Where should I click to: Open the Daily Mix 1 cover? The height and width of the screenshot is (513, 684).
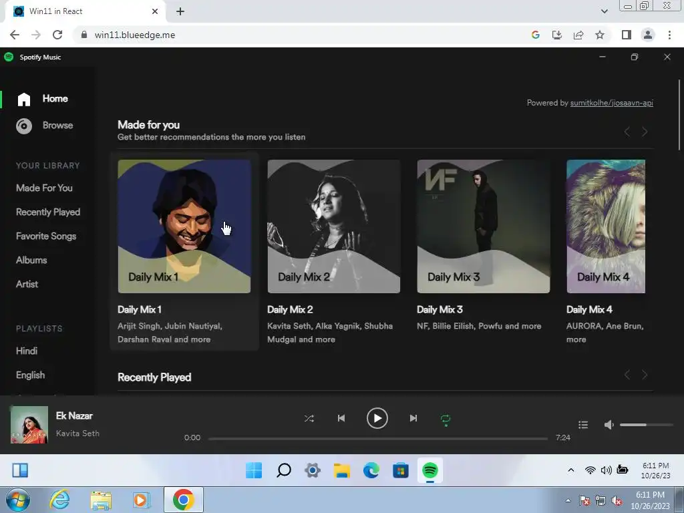point(184,226)
